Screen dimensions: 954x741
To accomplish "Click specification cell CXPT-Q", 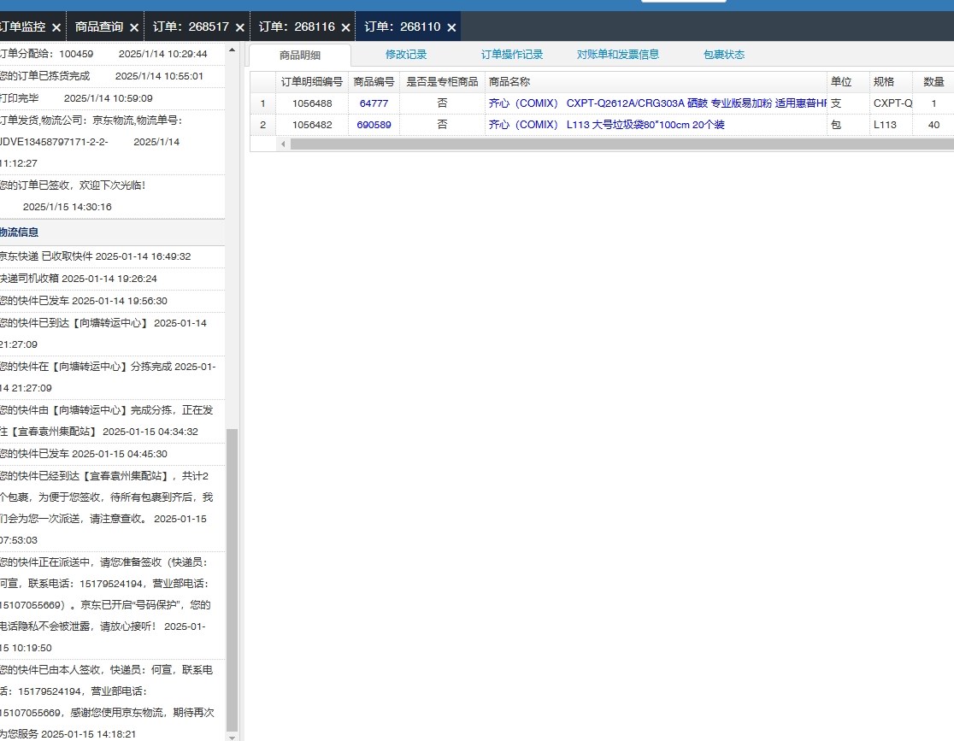I will (892, 103).
